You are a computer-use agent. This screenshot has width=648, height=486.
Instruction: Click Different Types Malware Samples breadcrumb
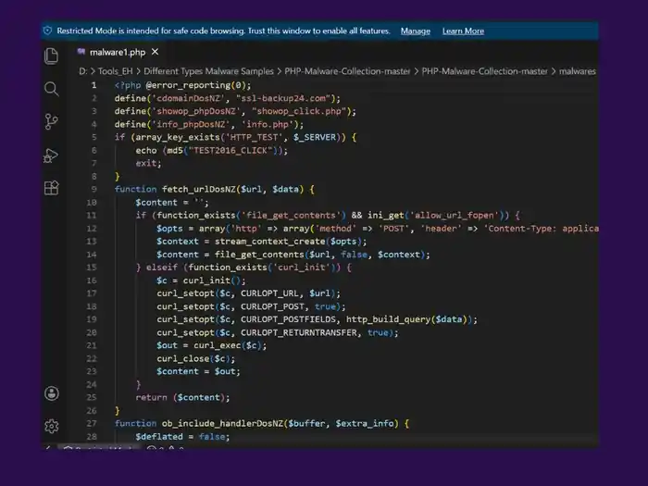pyautogui.click(x=208, y=71)
